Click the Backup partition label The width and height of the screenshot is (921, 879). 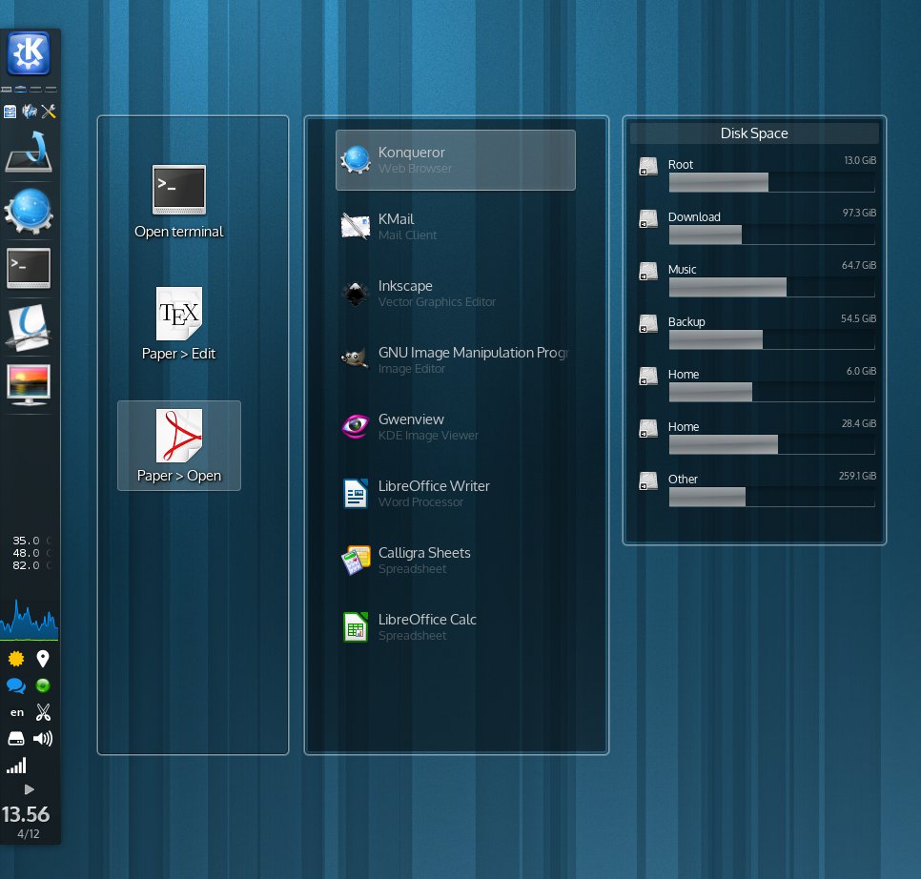686,322
